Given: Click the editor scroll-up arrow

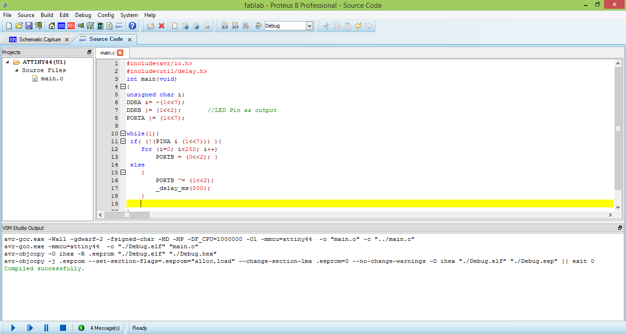Looking at the screenshot, I should pyautogui.click(x=618, y=63).
